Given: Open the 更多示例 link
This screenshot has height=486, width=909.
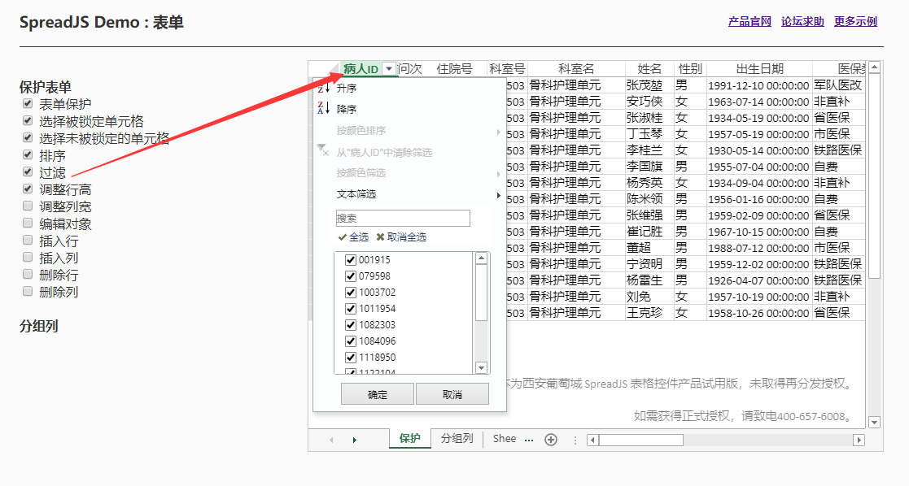Looking at the screenshot, I should pos(855,21).
